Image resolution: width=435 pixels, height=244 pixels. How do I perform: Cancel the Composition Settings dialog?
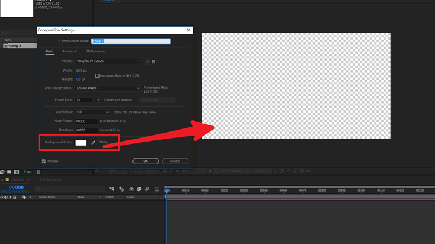[175, 161]
